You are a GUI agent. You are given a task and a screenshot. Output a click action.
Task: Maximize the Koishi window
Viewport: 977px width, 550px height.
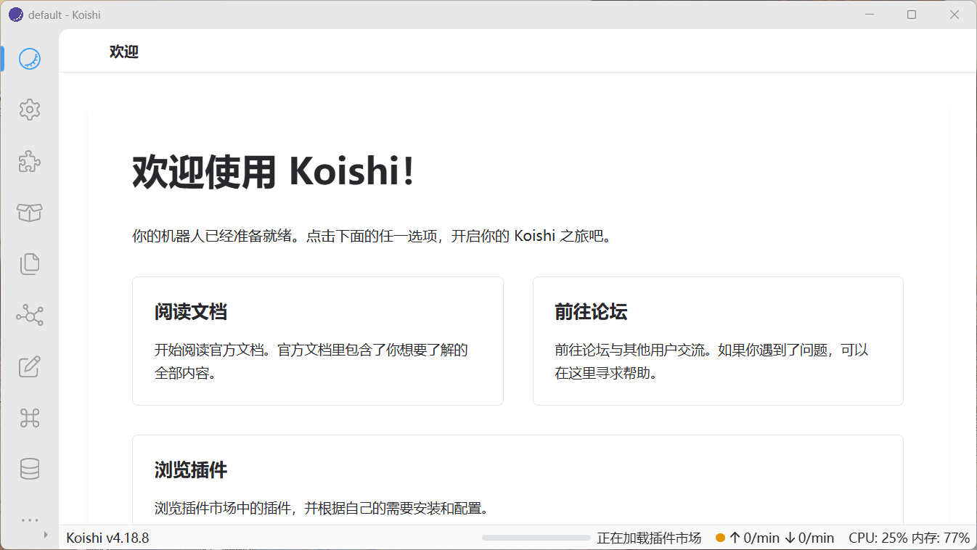912,15
